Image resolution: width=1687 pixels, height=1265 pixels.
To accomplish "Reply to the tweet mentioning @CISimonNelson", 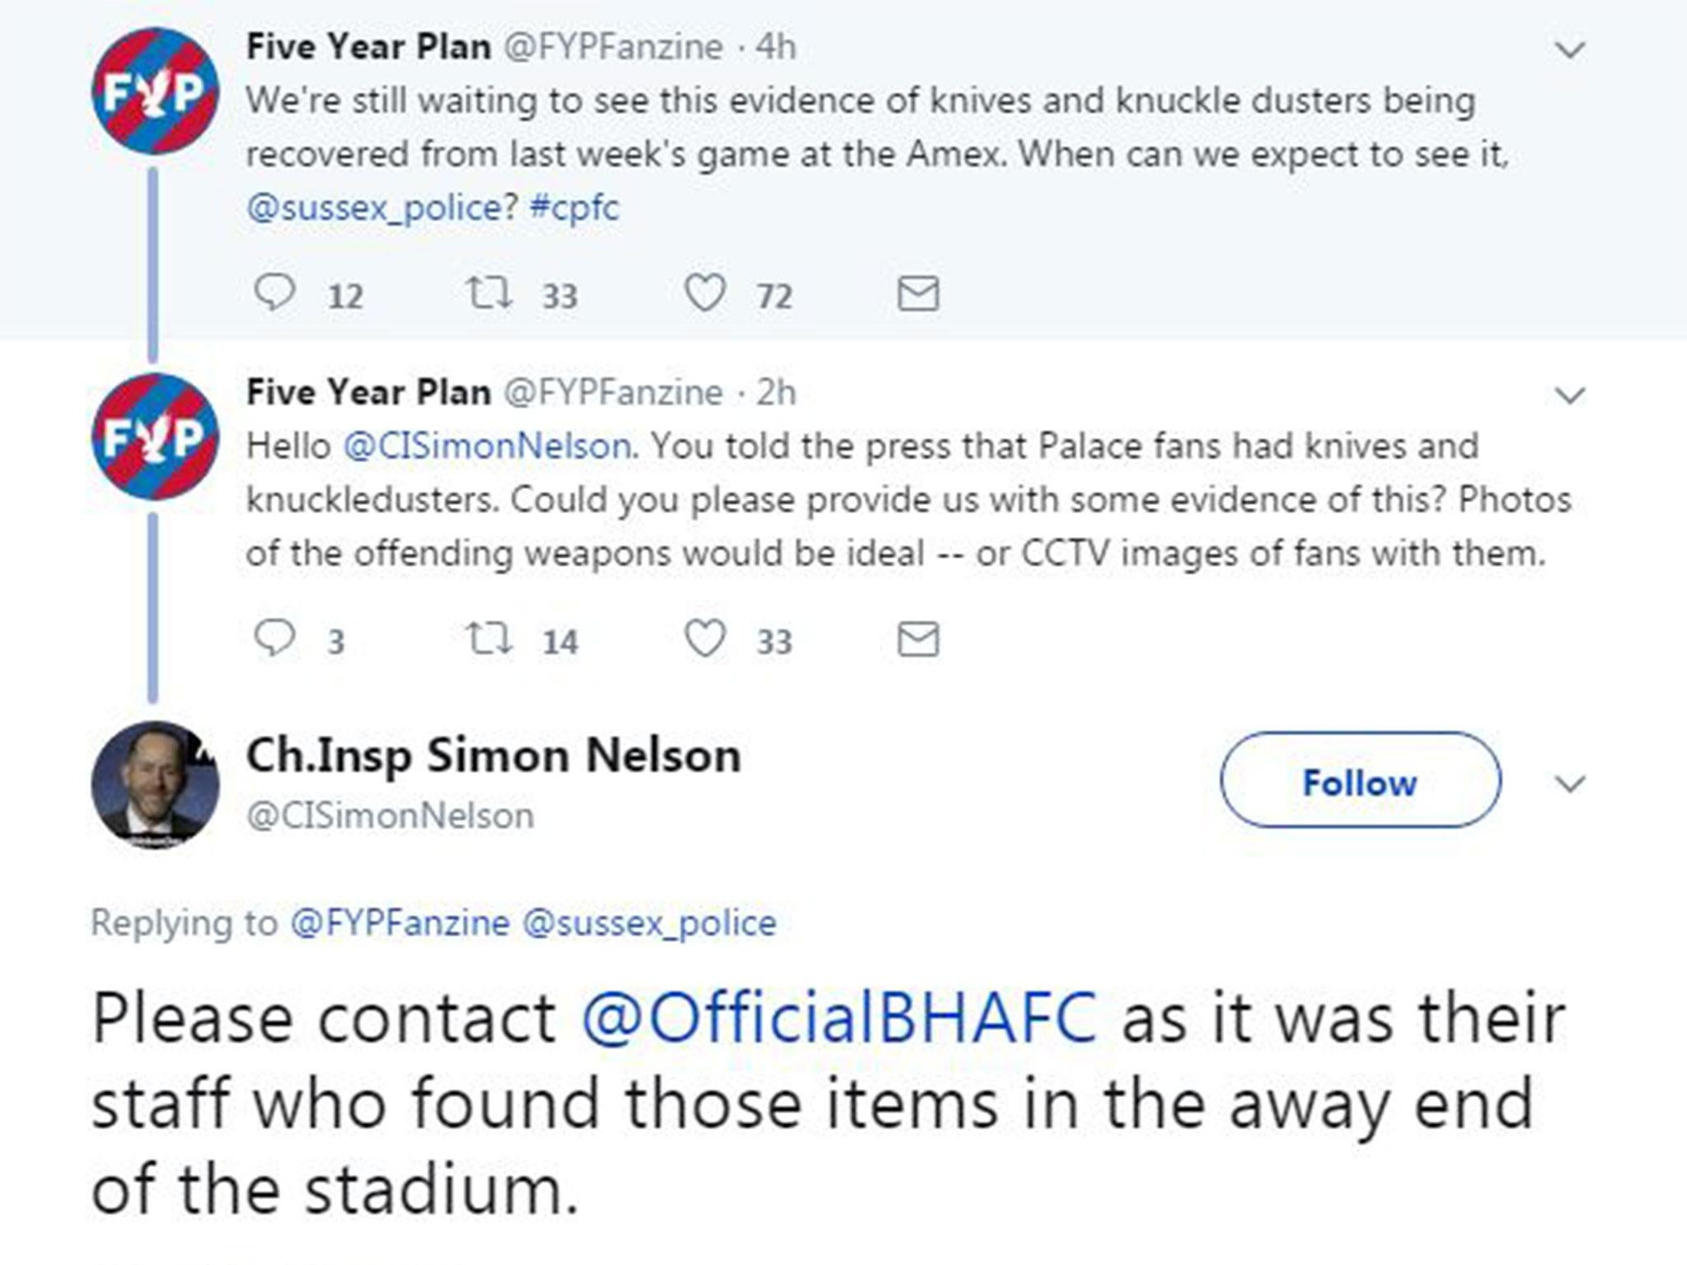I will pos(274,640).
